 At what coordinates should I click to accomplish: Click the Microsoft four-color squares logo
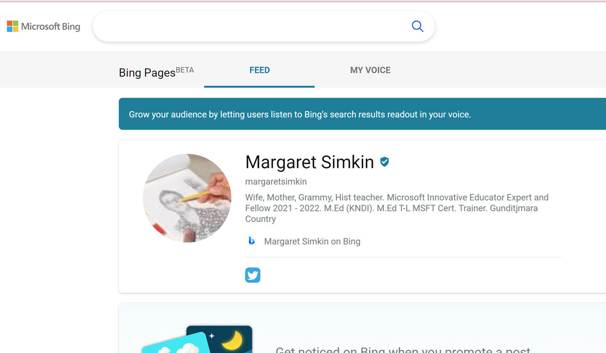(13, 26)
